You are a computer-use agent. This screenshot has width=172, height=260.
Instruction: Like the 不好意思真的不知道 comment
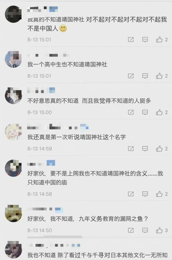162,112
